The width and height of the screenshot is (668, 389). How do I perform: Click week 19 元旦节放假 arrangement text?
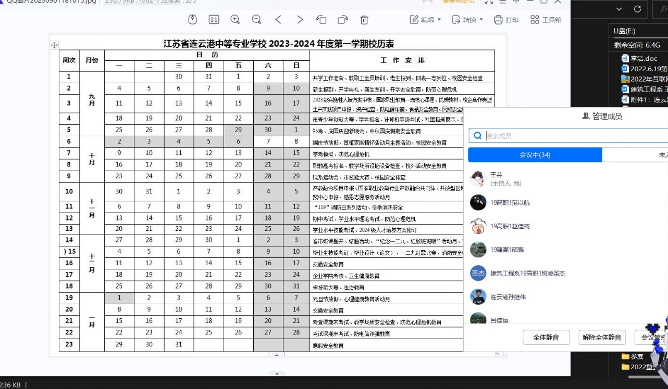pos(351,299)
